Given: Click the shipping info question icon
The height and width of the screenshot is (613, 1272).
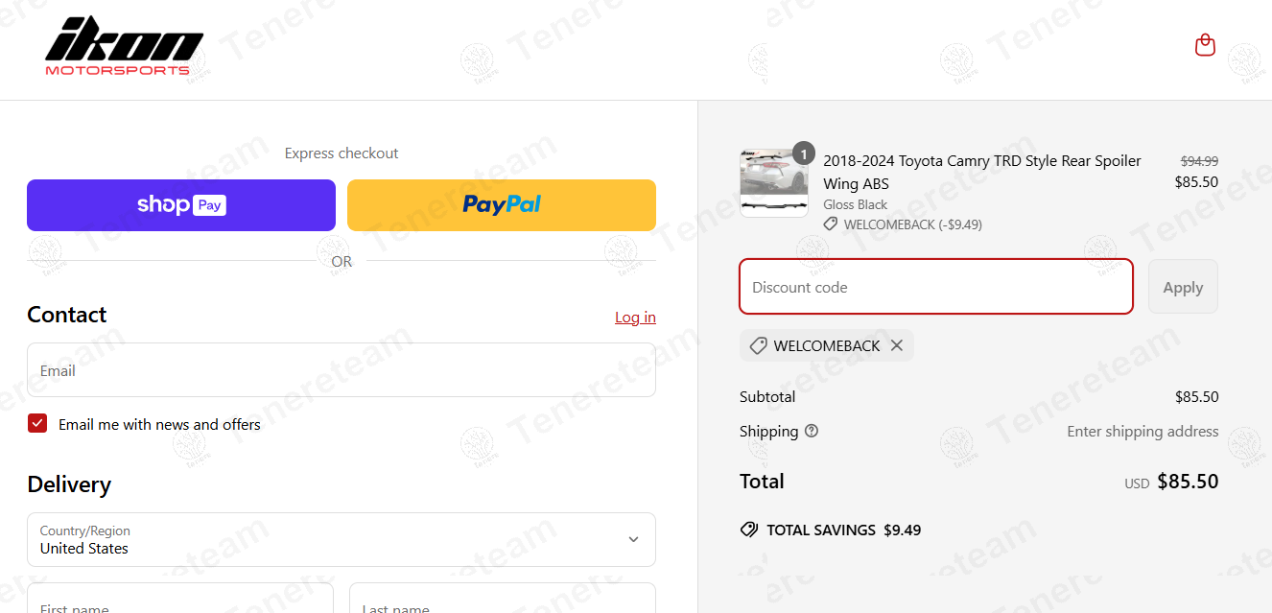Looking at the screenshot, I should [812, 431].
